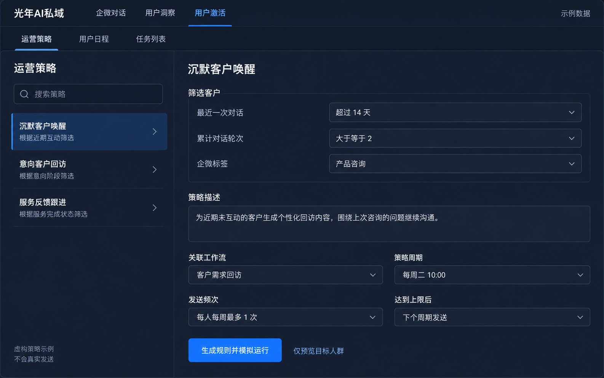The width and height of the screenshot is (604, 378).
Task: Switch to the 用户洞察 top tab
Action: pyautogui.click(x=160, y=13)
